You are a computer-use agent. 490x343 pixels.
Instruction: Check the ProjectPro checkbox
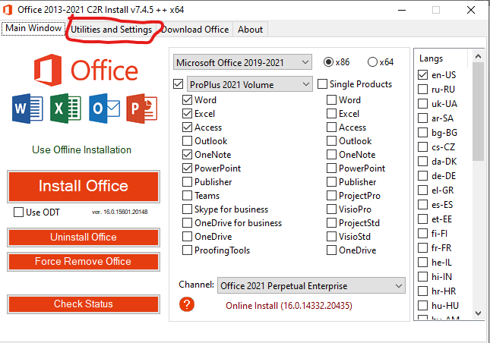(x=331, y=196)
